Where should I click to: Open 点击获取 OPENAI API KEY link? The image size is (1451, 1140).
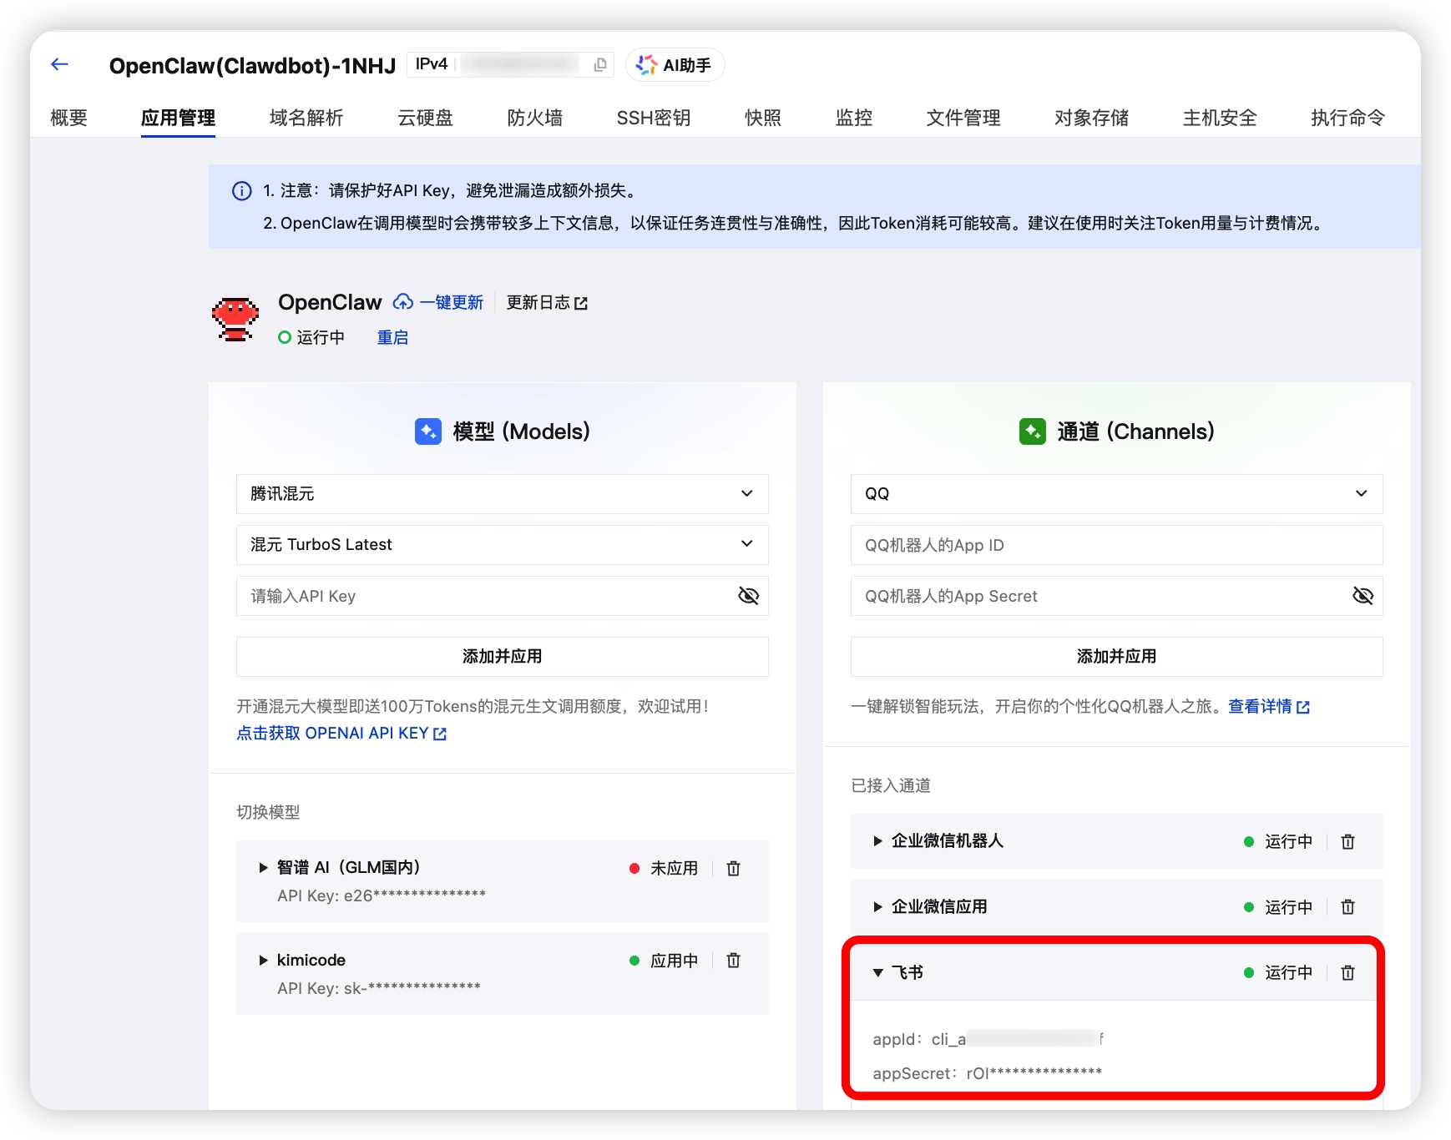coord(341,733)
